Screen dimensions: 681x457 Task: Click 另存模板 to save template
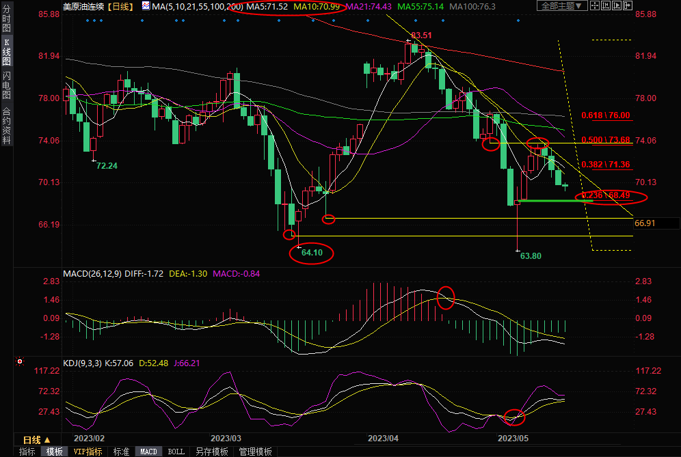tap(211, 452)
